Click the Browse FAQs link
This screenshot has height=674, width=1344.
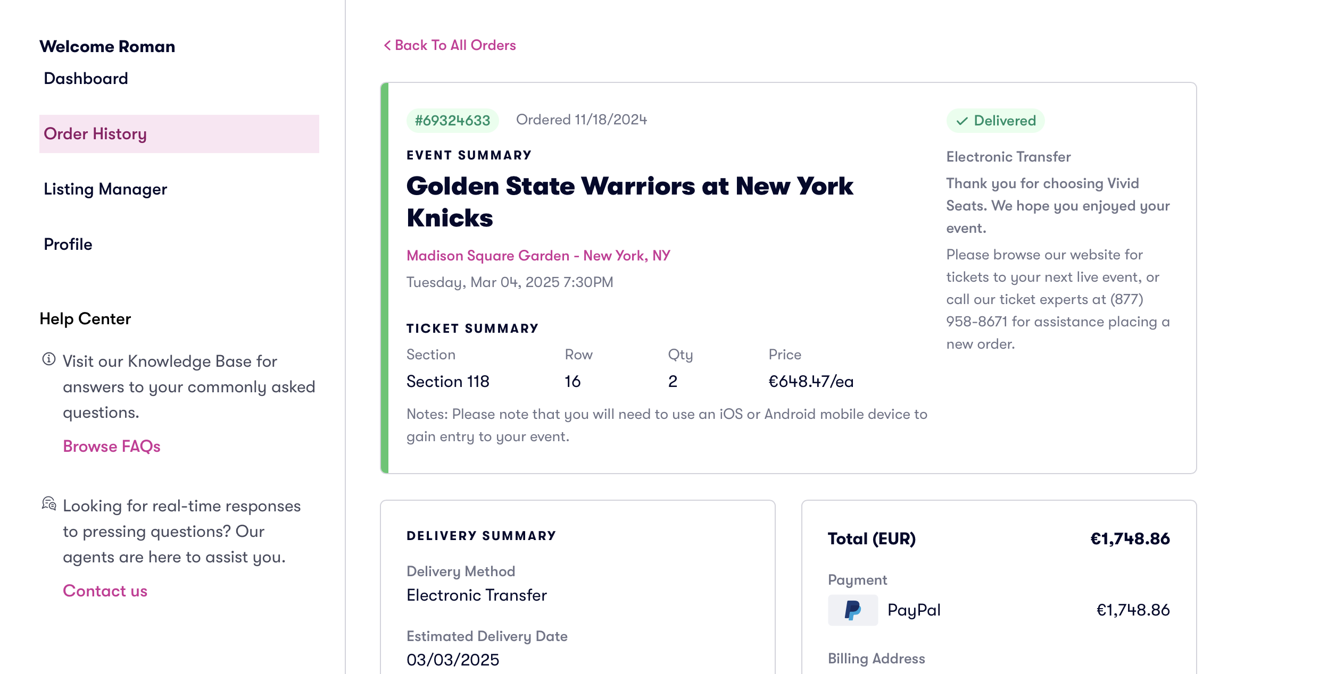coord(112,446)
